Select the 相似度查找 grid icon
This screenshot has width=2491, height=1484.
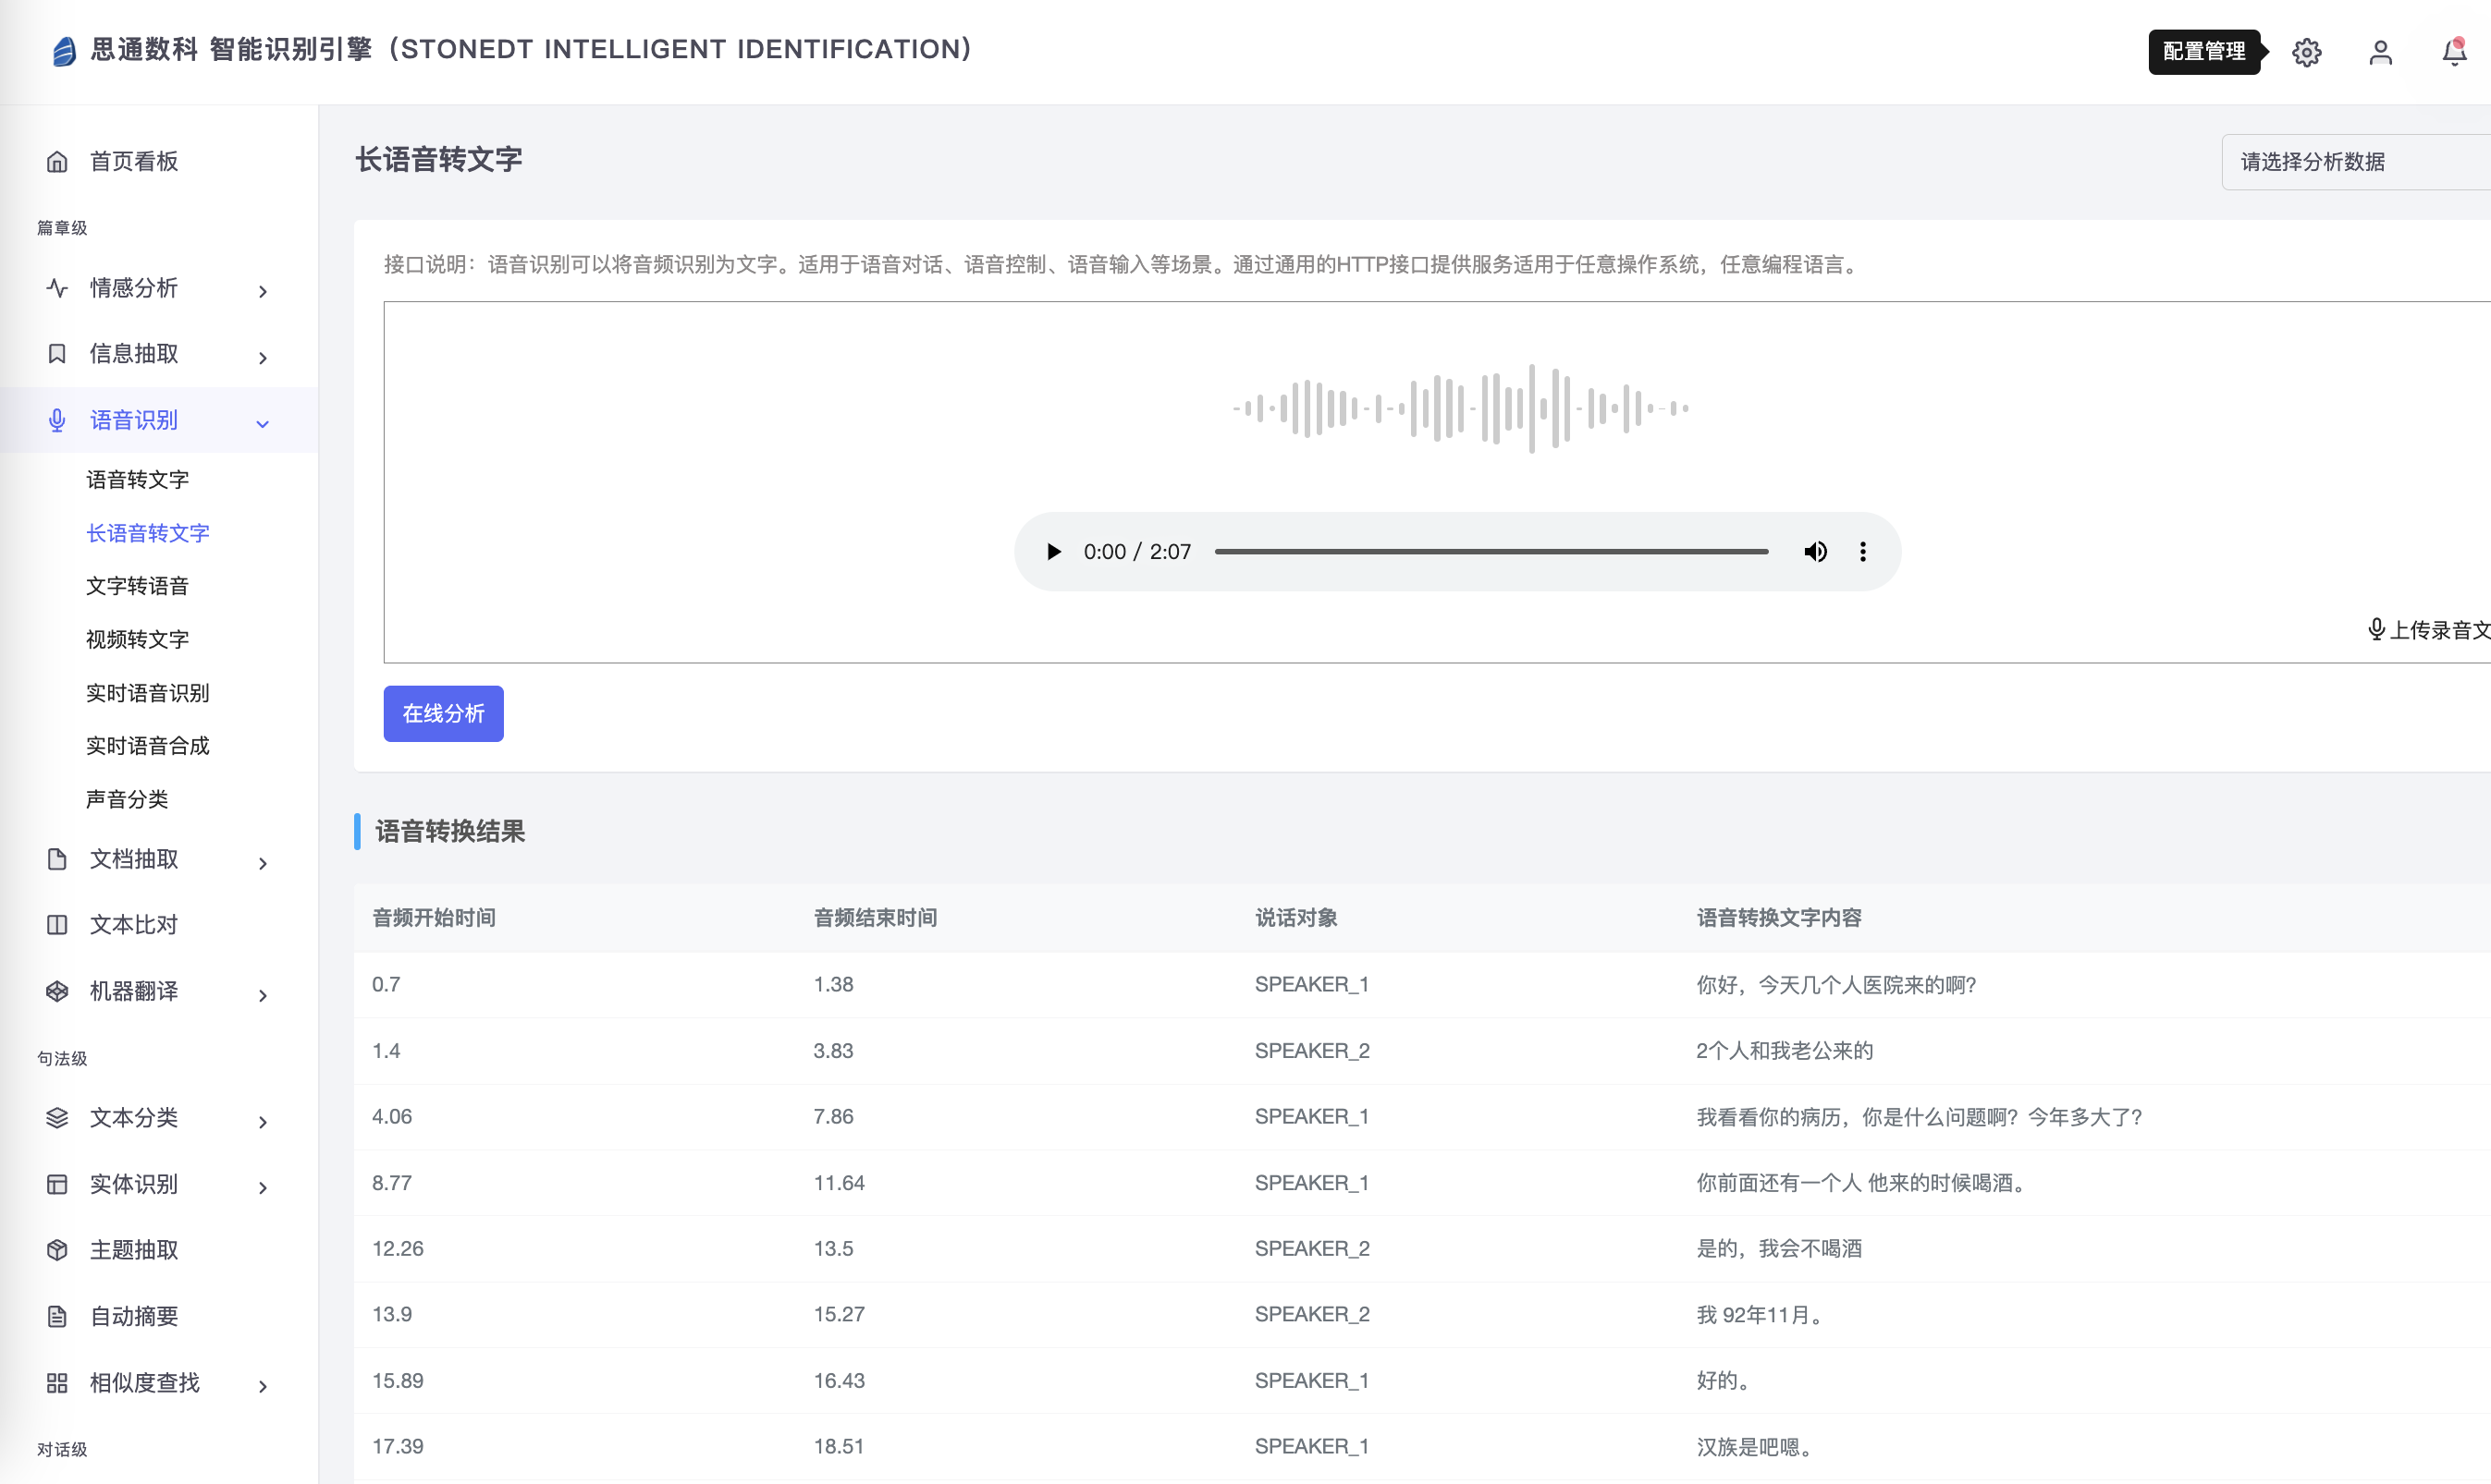(x=56, y=1383)
